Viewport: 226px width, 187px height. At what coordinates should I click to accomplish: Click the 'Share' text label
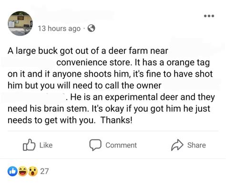point(196,145)
